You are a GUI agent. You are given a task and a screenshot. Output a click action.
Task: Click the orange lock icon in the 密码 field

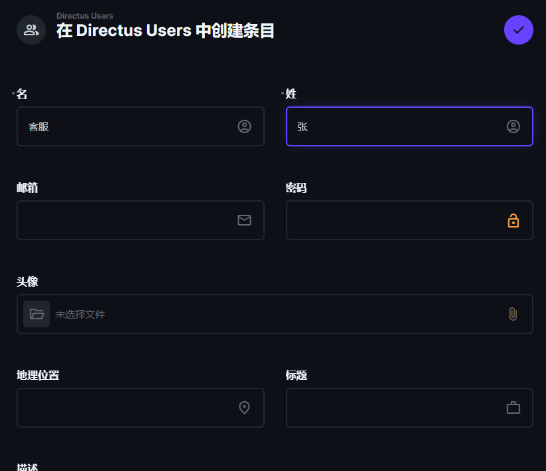click(513, 220)
